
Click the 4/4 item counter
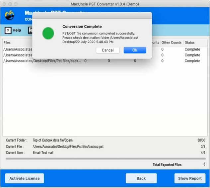(x=203, y=152)
